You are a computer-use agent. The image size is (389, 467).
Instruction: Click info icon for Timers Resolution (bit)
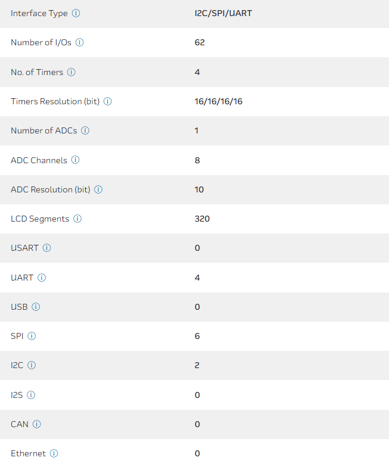coord(108,101)
